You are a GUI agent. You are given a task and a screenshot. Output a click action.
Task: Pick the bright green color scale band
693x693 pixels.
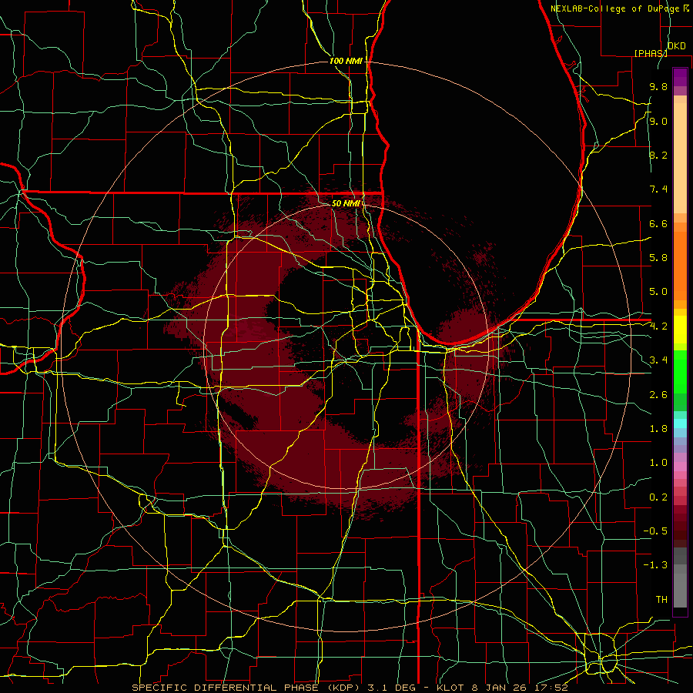(x=680, y=371)
